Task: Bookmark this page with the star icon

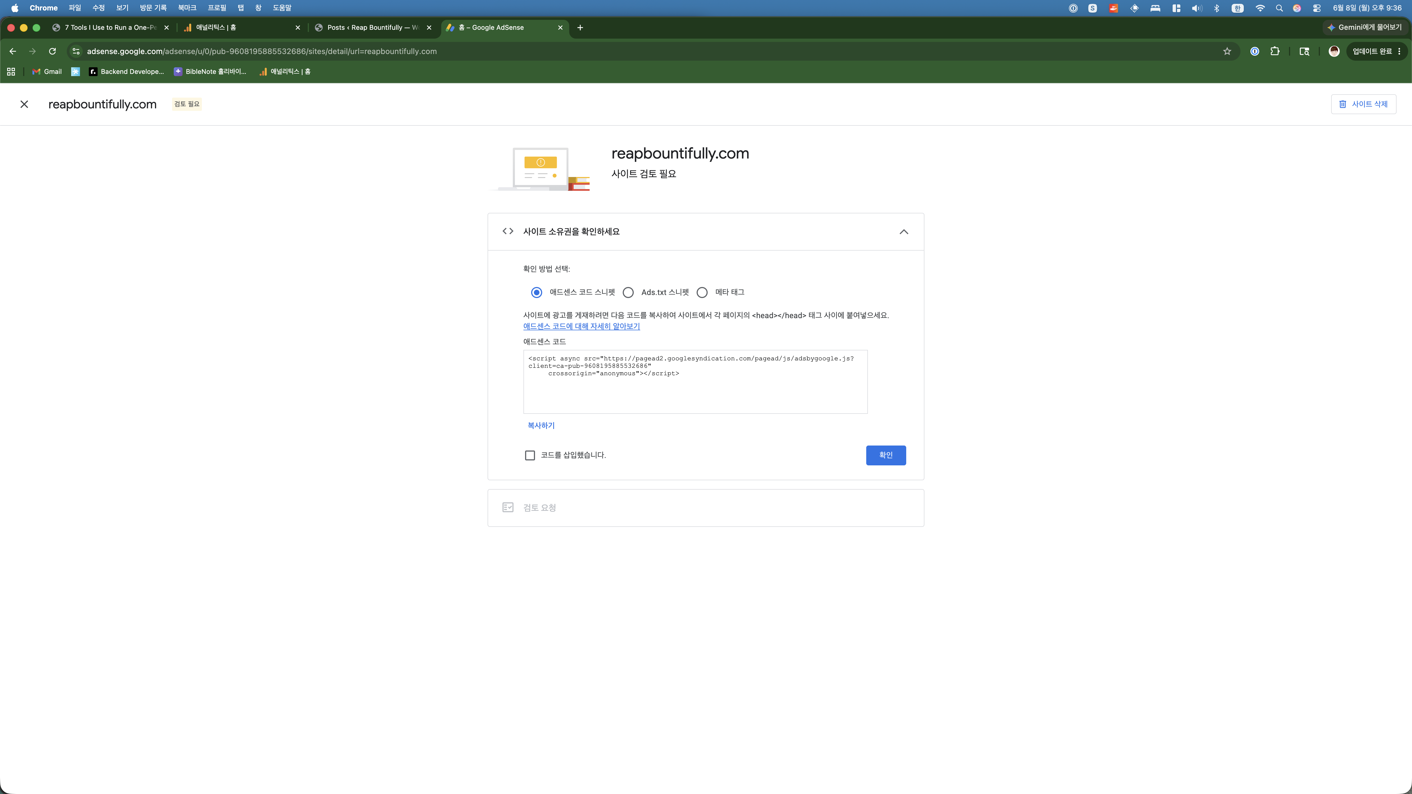Action: pyautogui.click(x=1227, y=52)
